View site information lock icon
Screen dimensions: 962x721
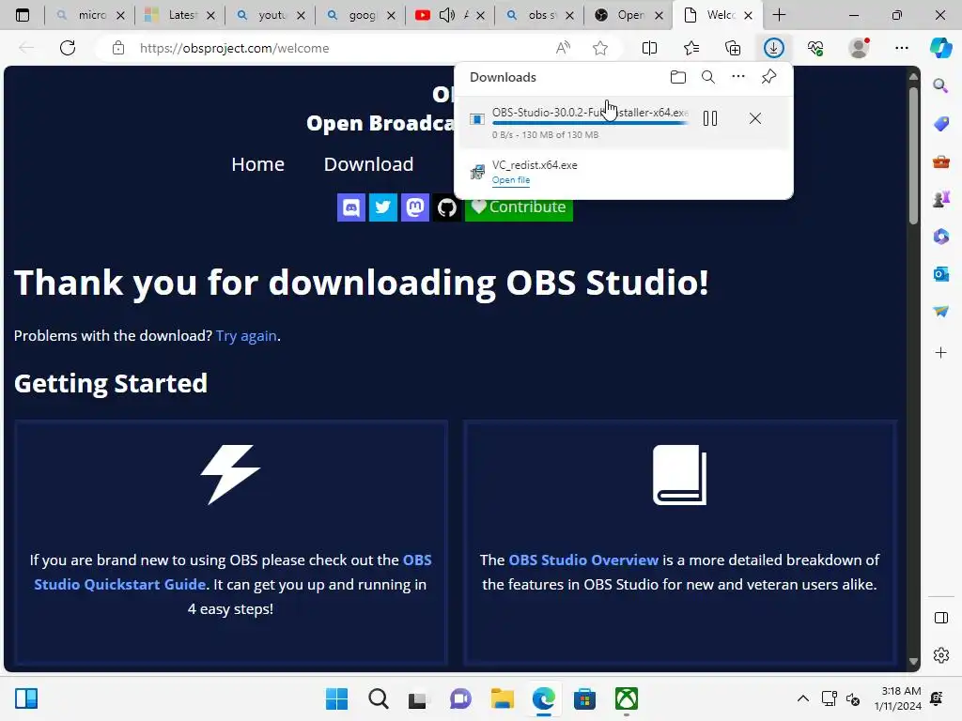118,48
